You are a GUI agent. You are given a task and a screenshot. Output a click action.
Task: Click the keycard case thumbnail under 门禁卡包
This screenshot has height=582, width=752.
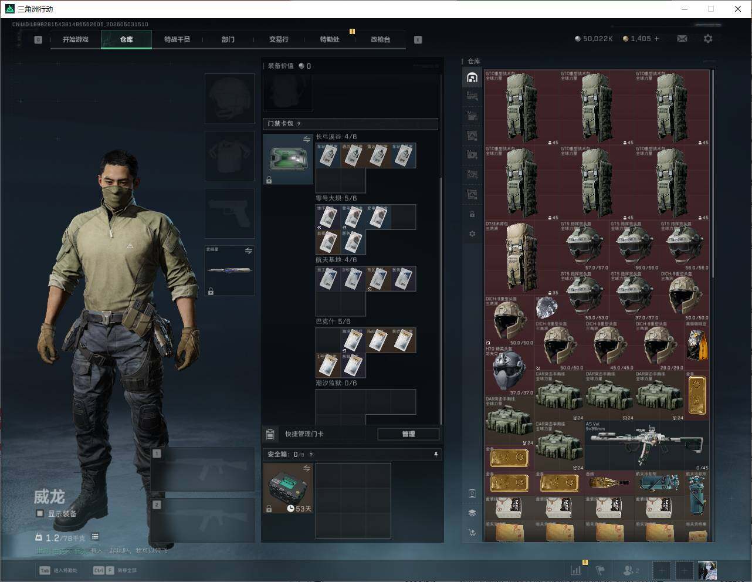point(287,159)
